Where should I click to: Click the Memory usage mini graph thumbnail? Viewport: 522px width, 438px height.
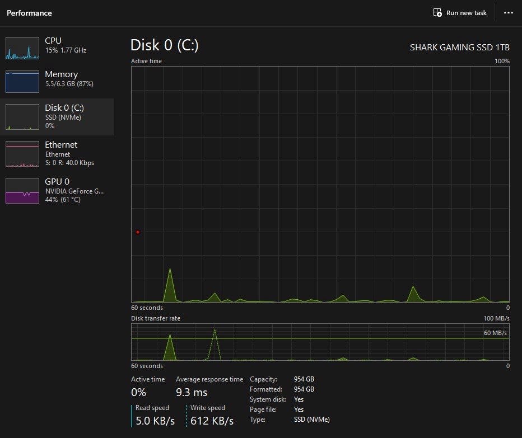click(x=22, y=82)
